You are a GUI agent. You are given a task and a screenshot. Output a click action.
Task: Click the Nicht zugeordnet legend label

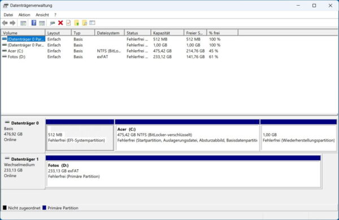click(x=24, y=208)
